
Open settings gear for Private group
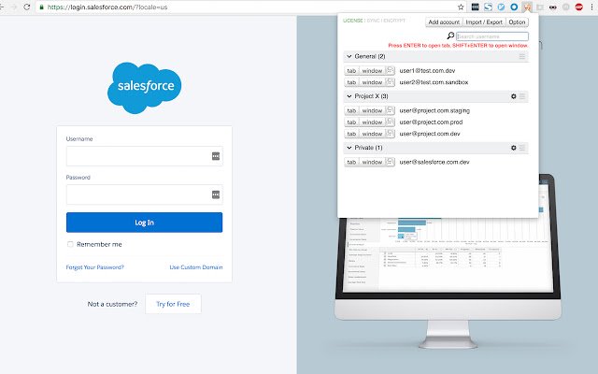click(513, 148)
